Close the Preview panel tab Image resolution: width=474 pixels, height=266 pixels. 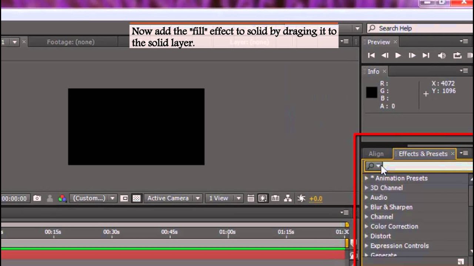click(x=395, y=42)
